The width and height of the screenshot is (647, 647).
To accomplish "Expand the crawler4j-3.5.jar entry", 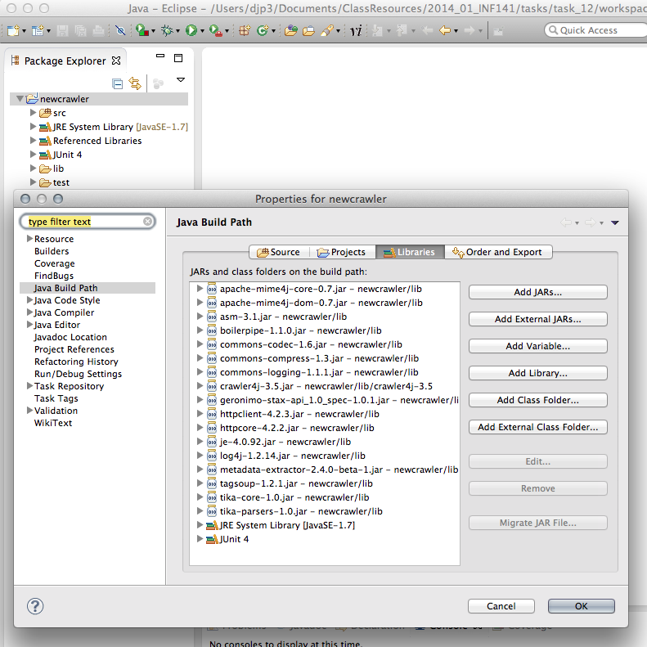I will click(200, 386).
